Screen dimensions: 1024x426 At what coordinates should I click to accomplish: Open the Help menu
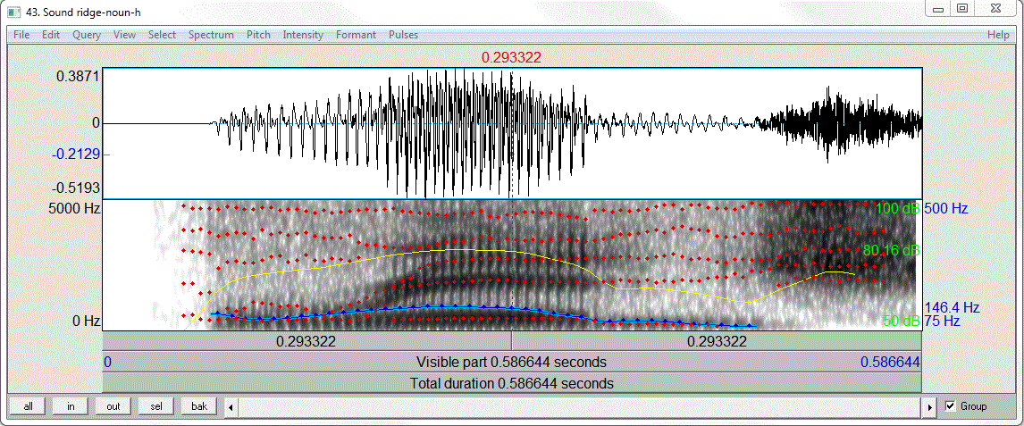click(x=998, y=35)
